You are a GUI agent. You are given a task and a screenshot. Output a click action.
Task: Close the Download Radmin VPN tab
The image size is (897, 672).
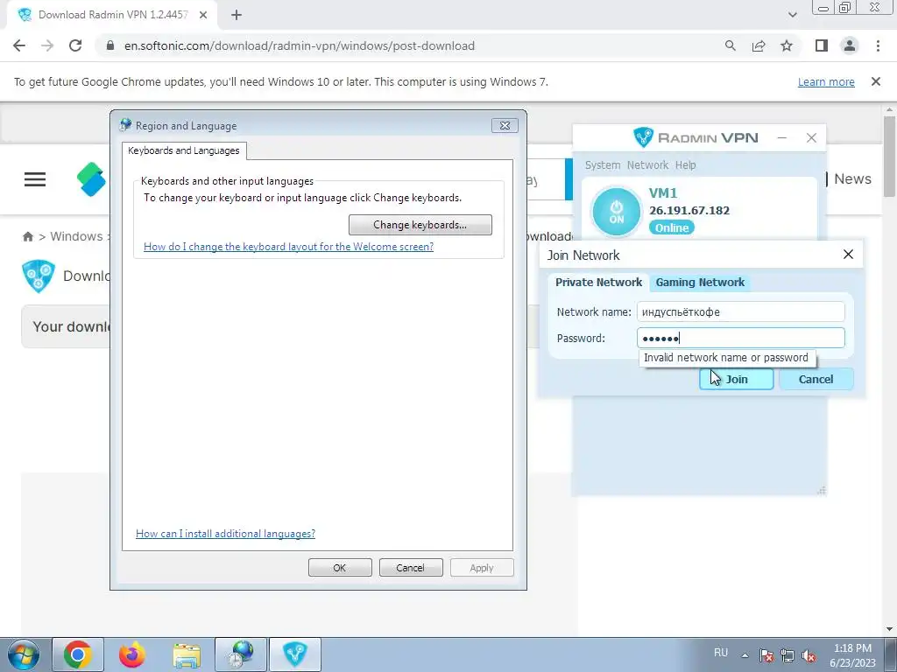(203, 15)
